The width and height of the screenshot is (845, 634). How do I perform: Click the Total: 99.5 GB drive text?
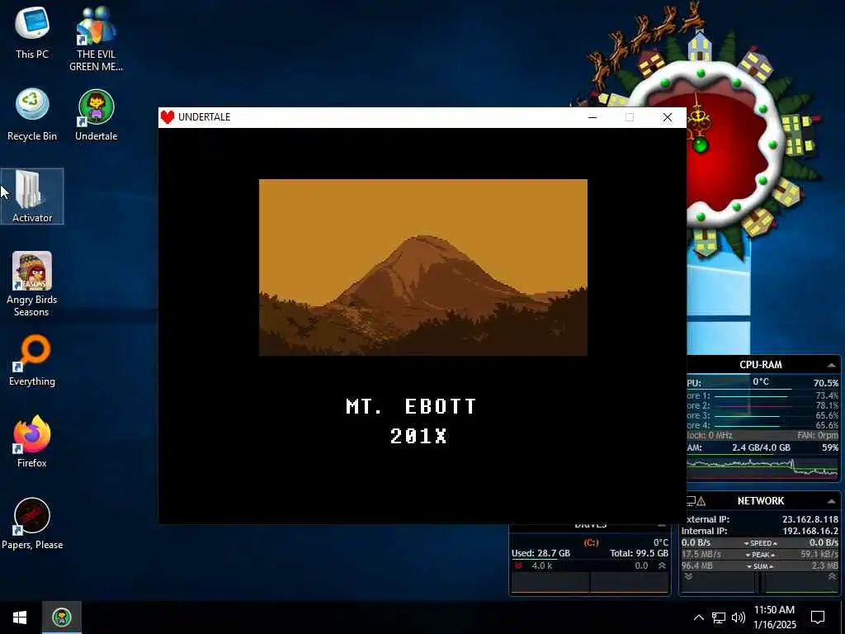point(640,553)
